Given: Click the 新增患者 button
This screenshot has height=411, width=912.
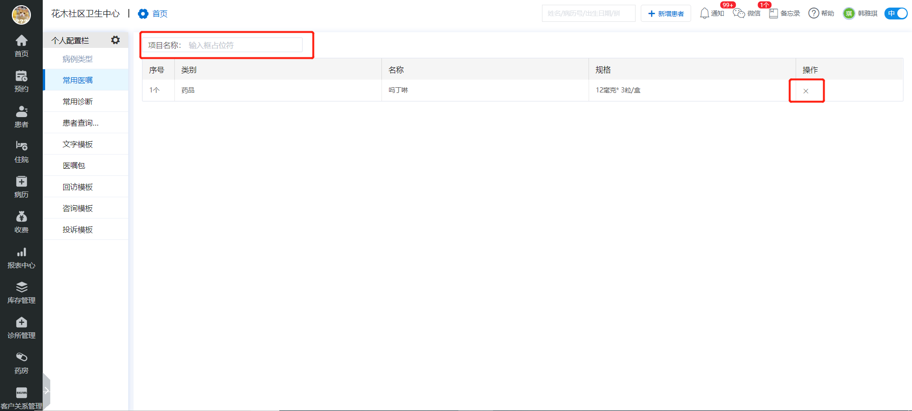Looking at the screenshot, I should pyautogui.click(x=666, y=13).
